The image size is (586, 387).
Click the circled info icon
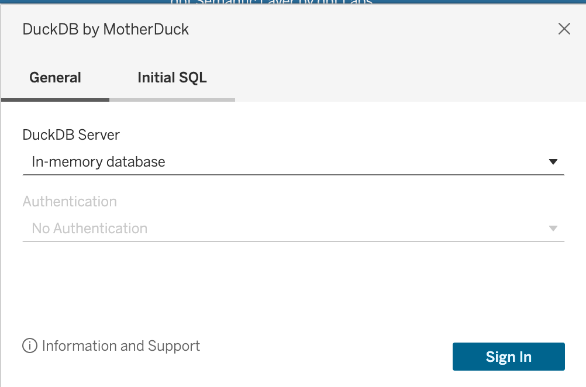pos(30,346)
